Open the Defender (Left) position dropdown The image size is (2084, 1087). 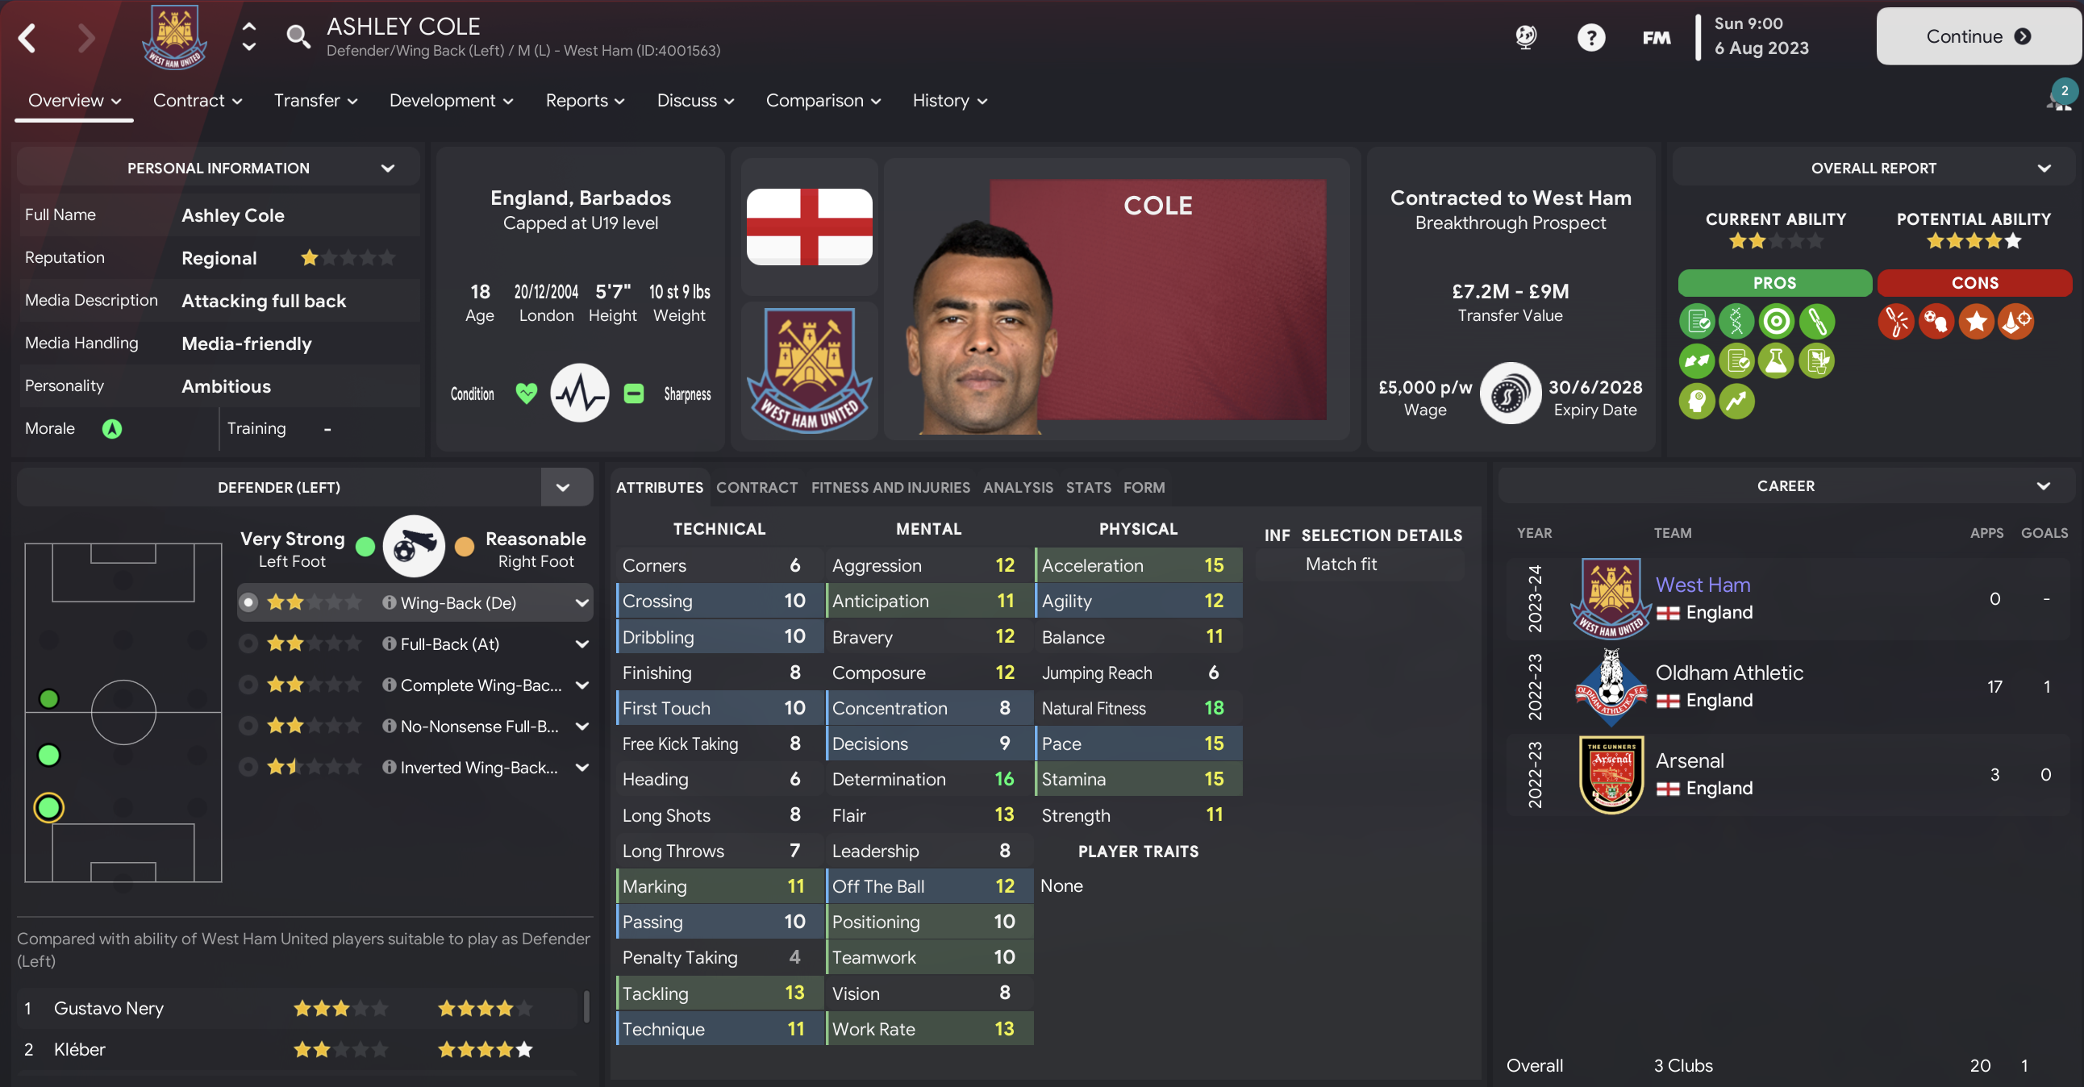pos(563,488)
